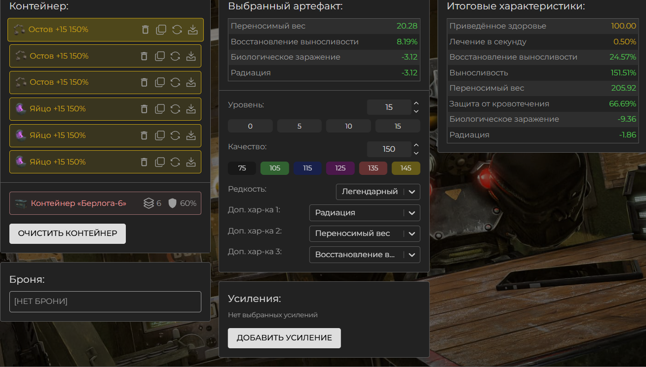Image resolution: width=646 pixels, height=367 pixels.
Task: Click replace arrows on middle Яйцо row
Action: [175, 135]
